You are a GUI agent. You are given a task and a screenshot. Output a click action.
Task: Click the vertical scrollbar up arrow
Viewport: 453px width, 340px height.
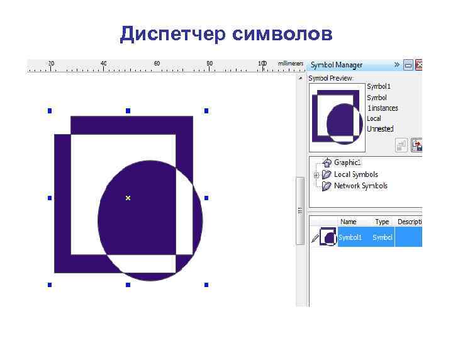coord(300,78)
